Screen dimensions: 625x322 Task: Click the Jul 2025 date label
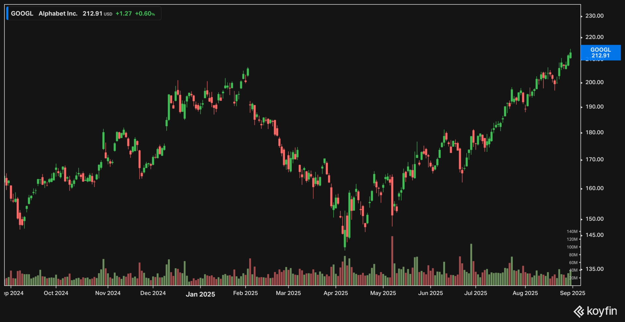[x=476, y=293]
